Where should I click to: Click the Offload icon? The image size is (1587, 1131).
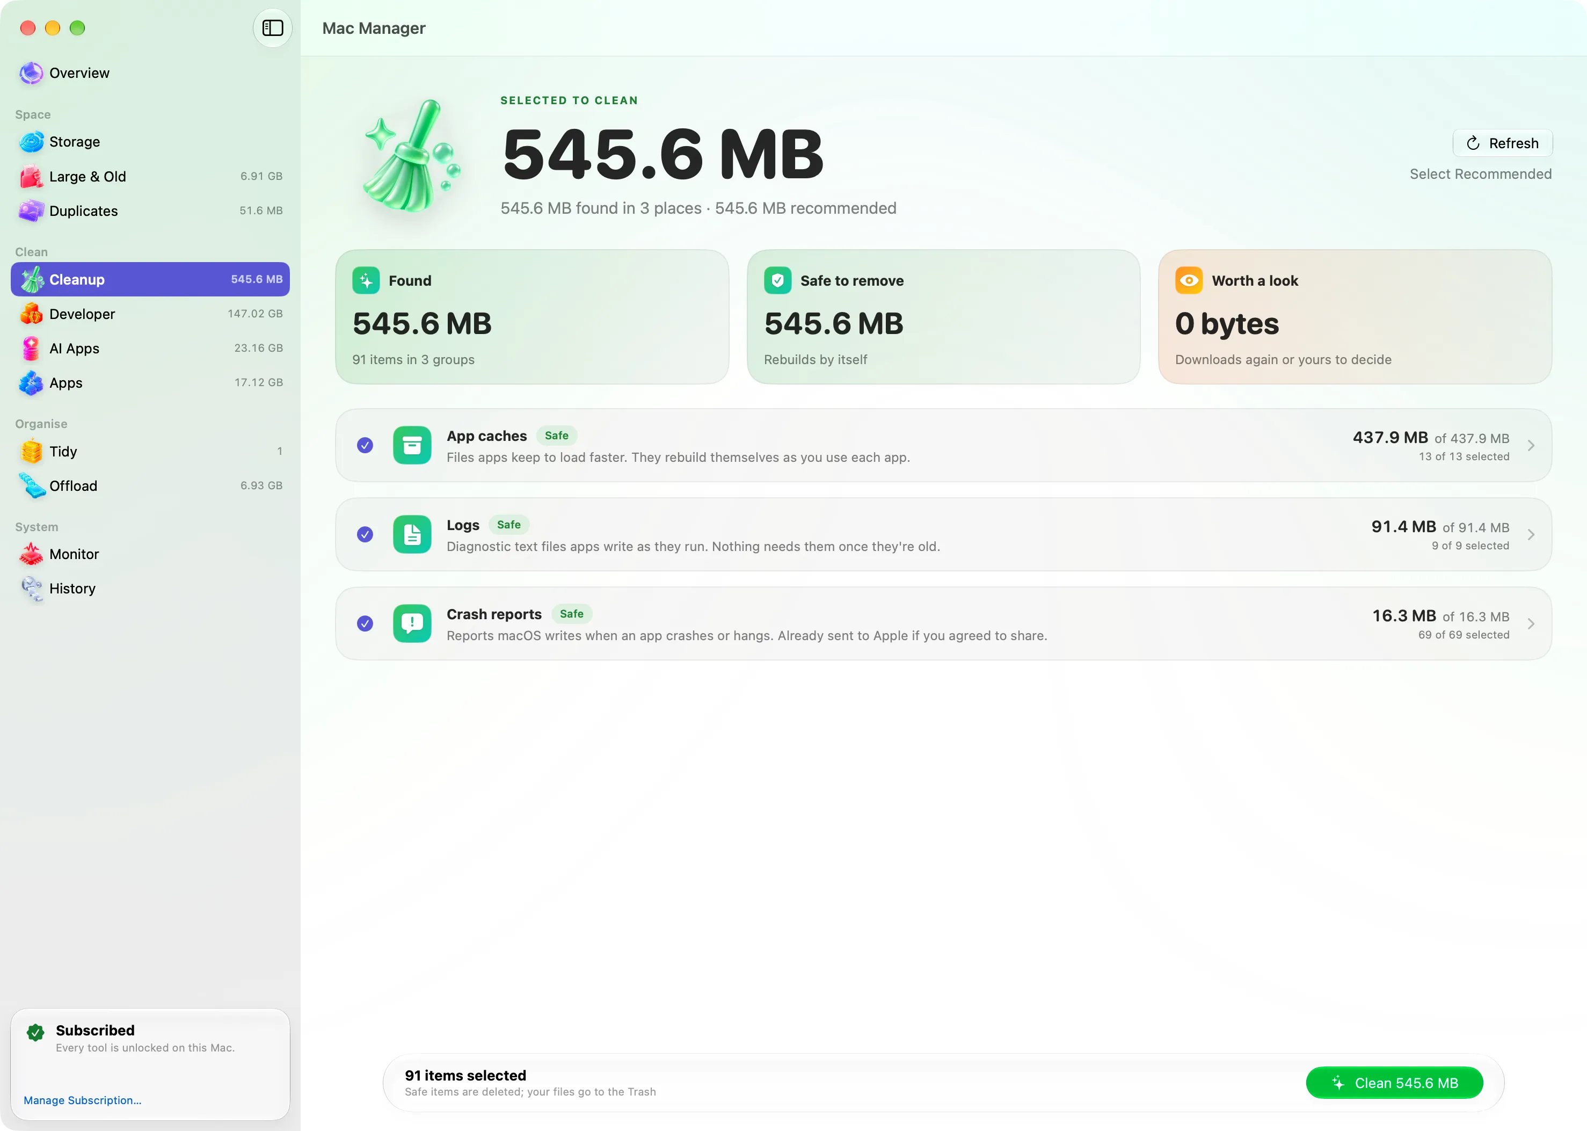point(31,486)
